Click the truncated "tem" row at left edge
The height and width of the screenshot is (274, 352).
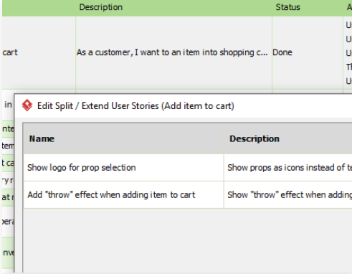click(x=8, y=146)
